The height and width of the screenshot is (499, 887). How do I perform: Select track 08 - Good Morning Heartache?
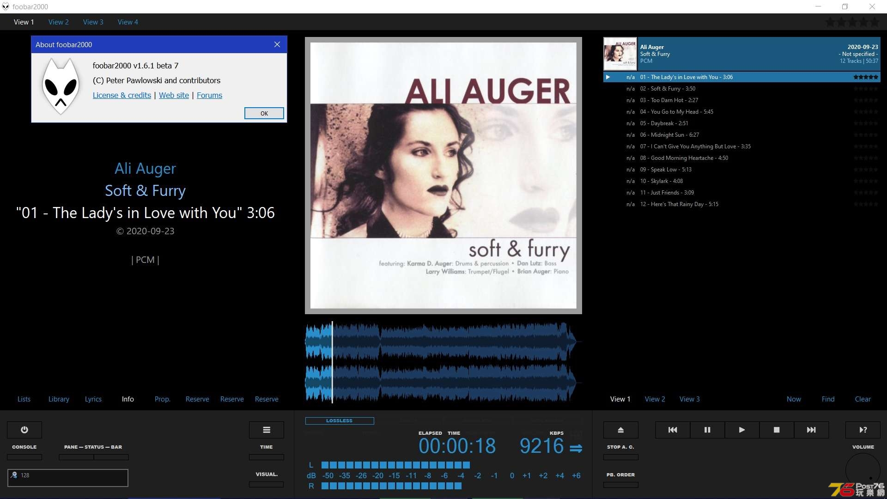coord(742,158)
